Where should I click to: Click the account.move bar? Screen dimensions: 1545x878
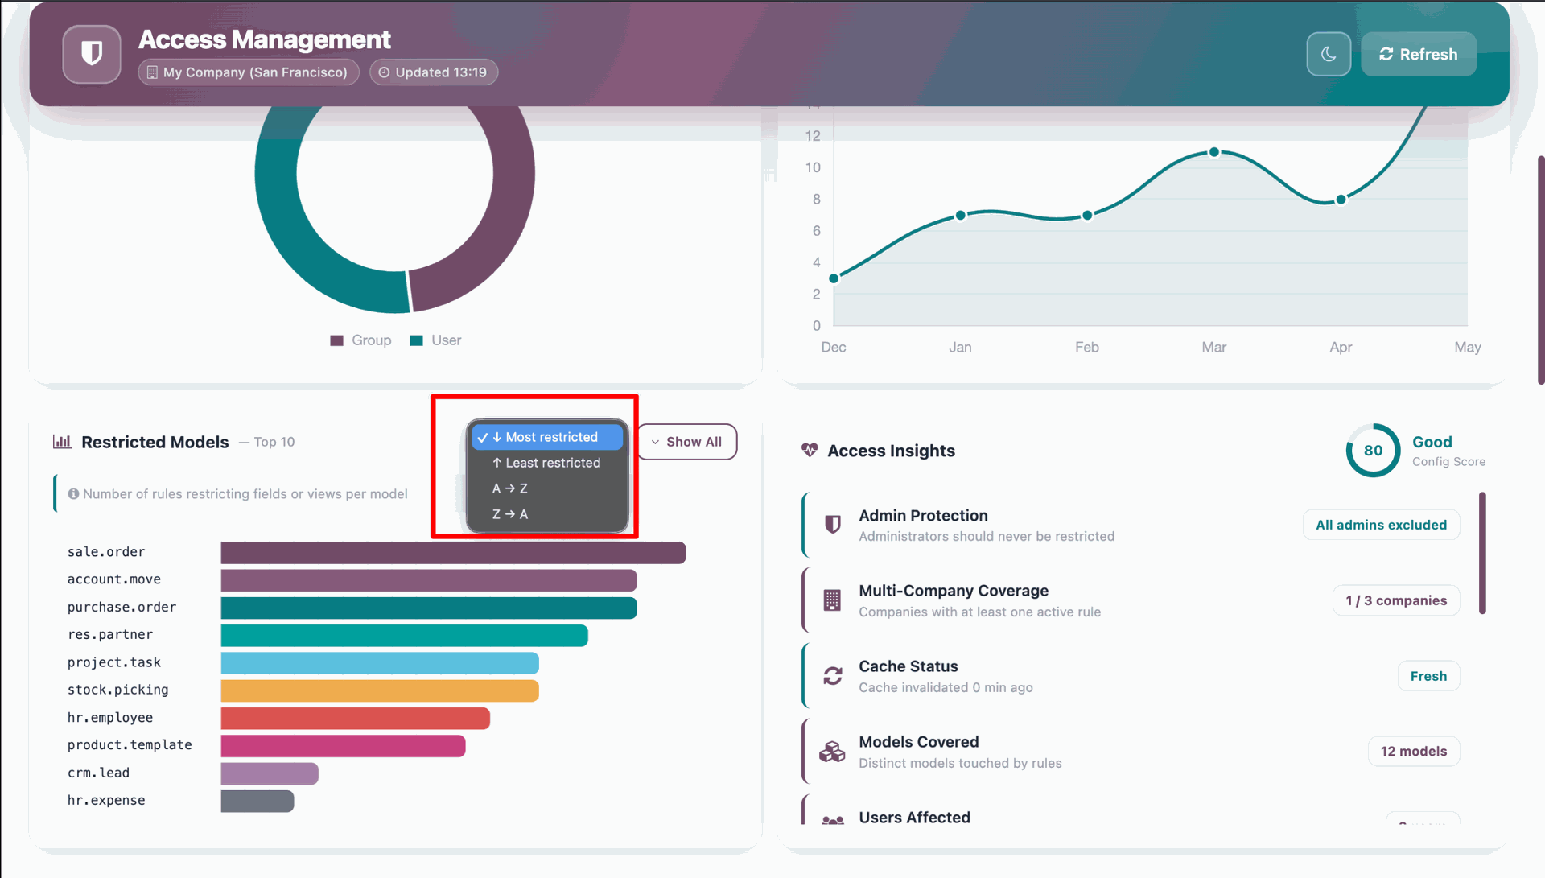(429, 580)
